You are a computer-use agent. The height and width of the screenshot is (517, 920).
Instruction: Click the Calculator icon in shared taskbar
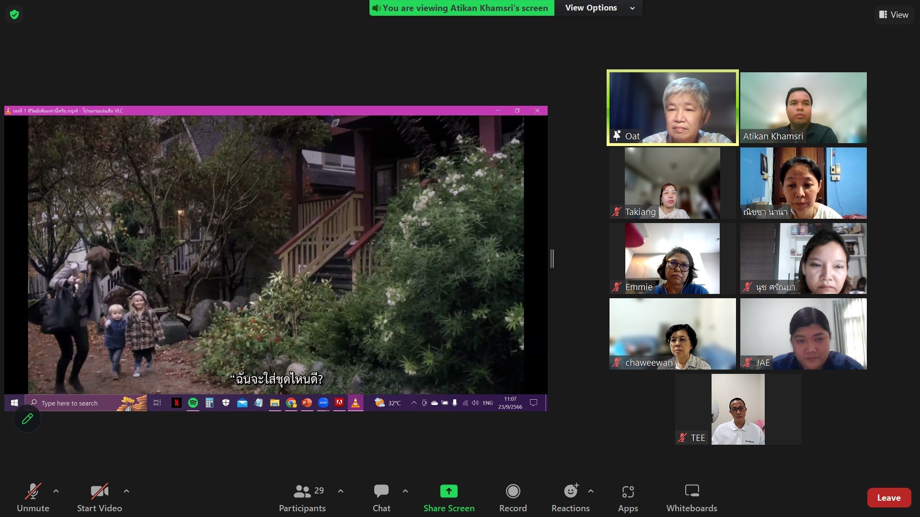coord(209,403)
